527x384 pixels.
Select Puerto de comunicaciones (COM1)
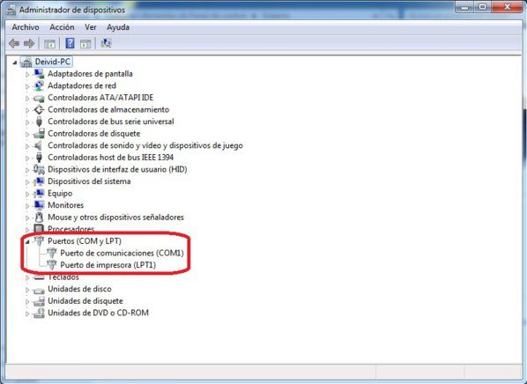(x=122, y=253)
